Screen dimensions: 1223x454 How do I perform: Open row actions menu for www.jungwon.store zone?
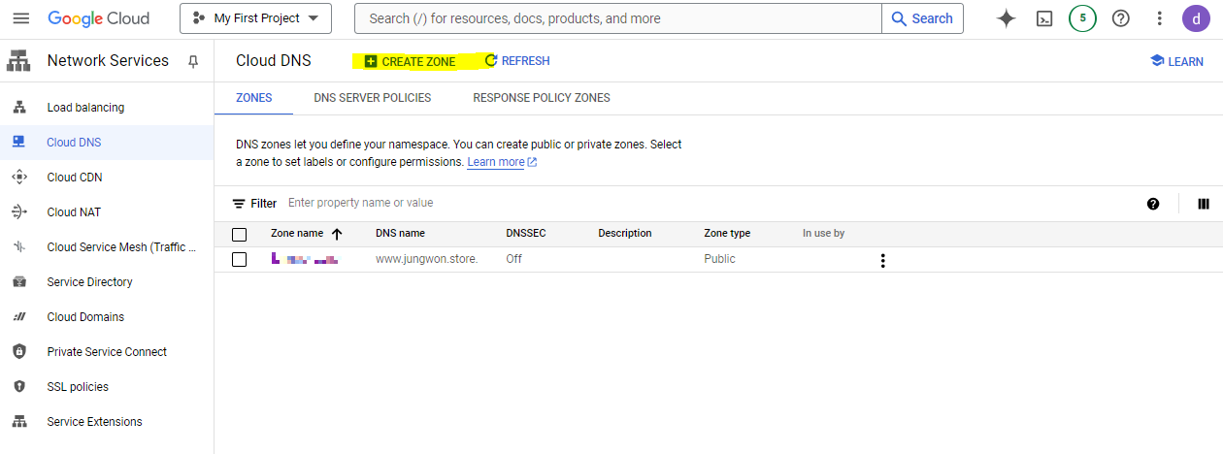coord(882,260)
